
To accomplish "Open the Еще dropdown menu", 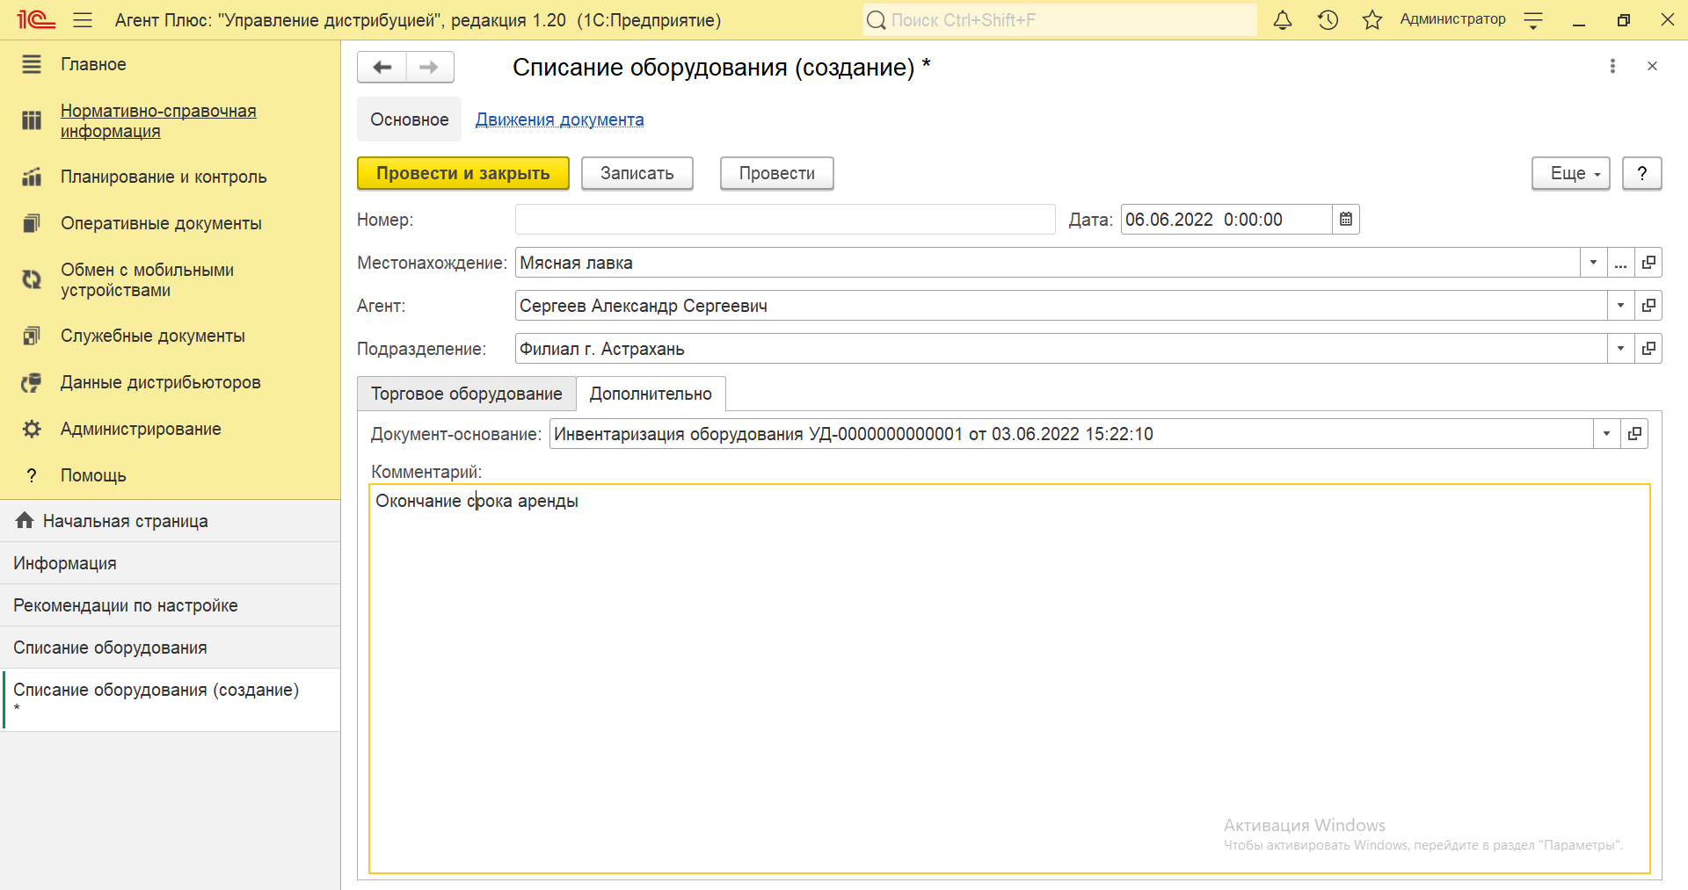I will point(1570,174).
